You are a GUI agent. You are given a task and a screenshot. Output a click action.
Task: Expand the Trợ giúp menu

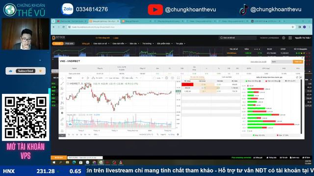[181, 44]
